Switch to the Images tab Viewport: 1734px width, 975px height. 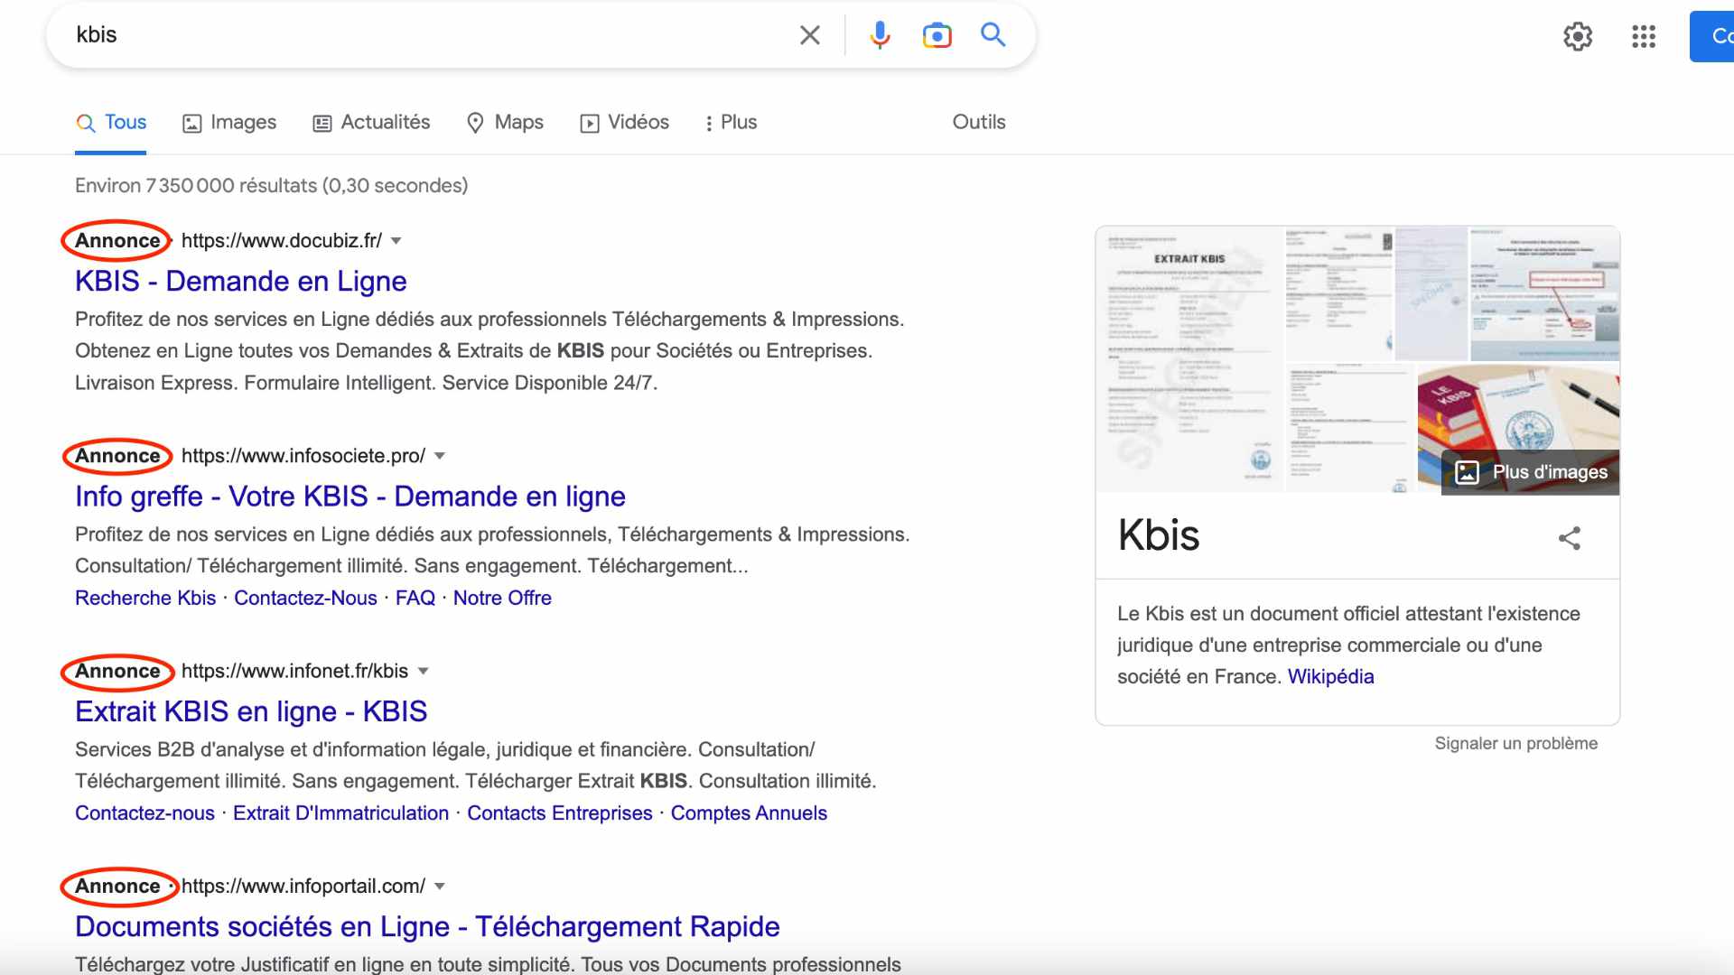[x=229, y=123]
